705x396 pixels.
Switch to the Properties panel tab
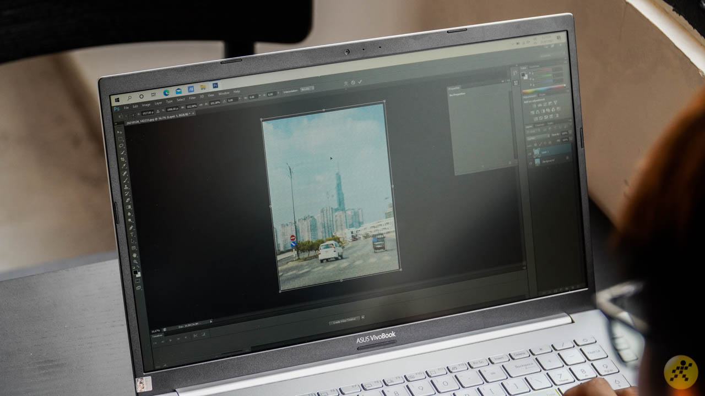click(454, 88)
